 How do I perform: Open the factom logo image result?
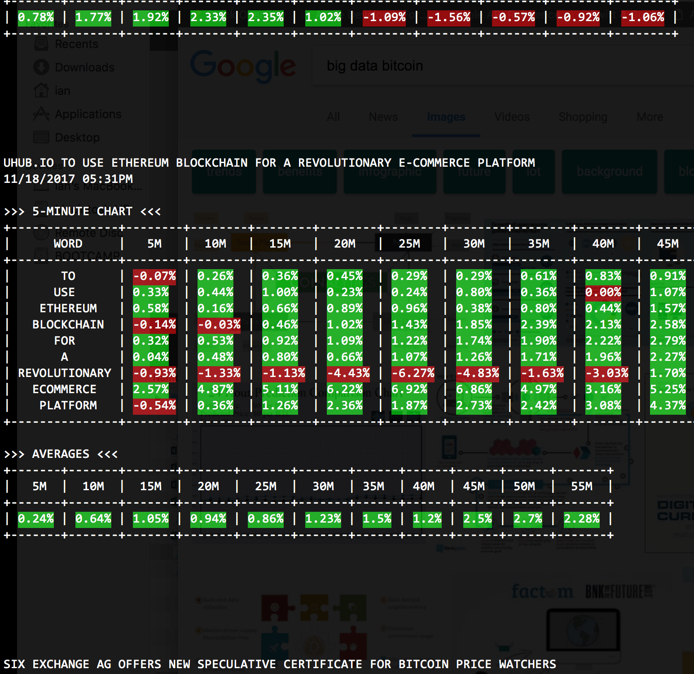tap(542, 592)
